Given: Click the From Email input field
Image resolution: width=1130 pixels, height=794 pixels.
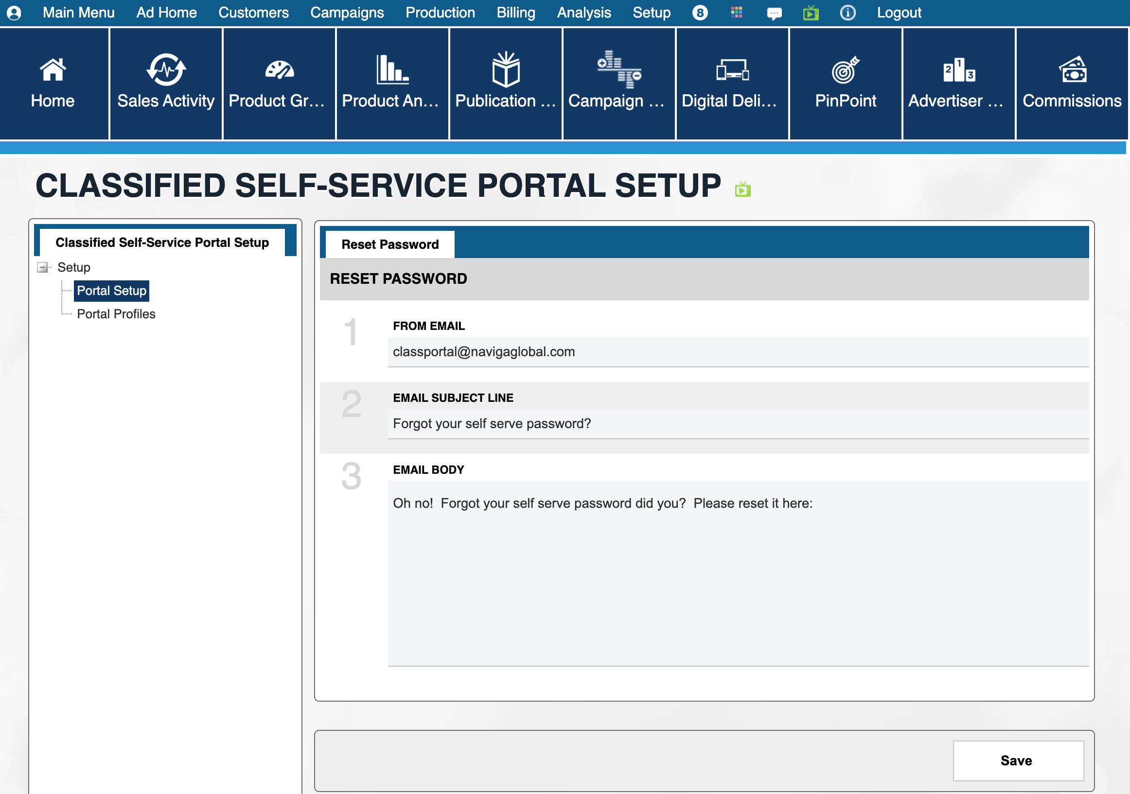Looking at the screenshot, I should [737, 352].
